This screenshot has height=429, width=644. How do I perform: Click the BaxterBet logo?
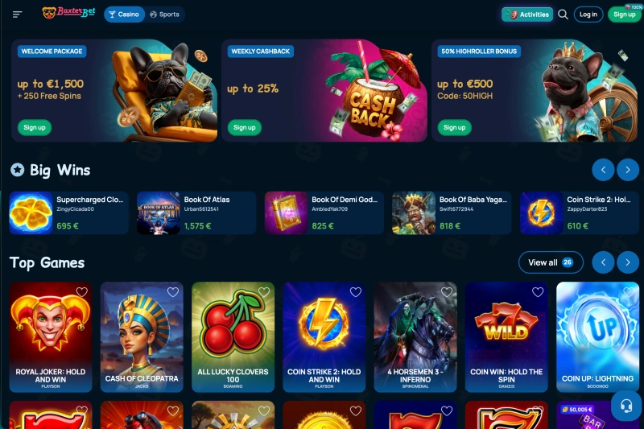[x=68, y=13]
